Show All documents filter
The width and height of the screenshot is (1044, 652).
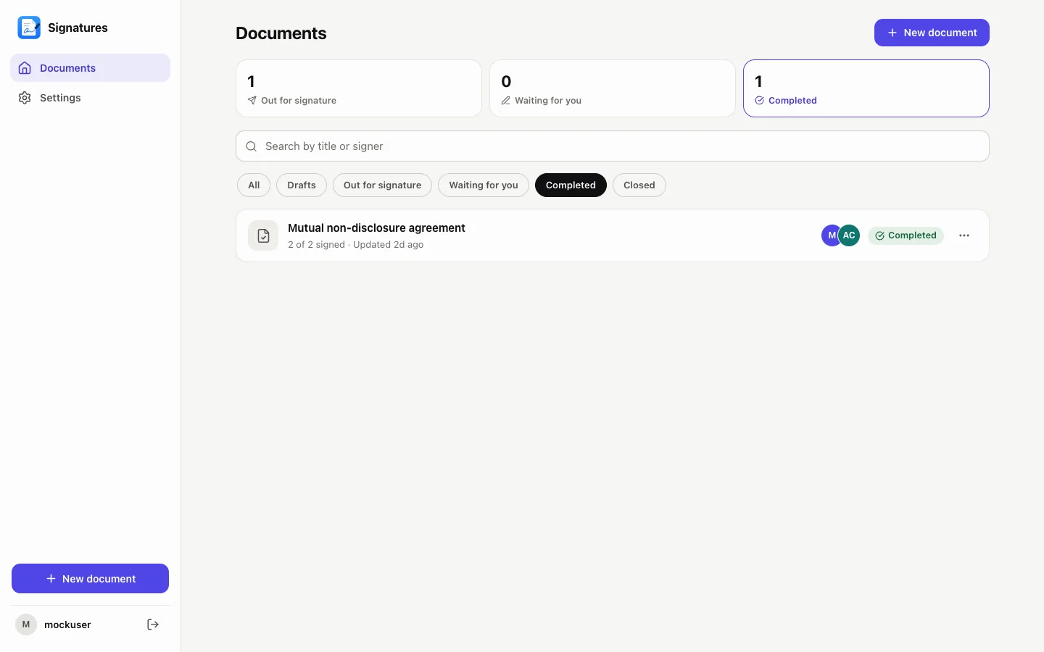[254, 185]
